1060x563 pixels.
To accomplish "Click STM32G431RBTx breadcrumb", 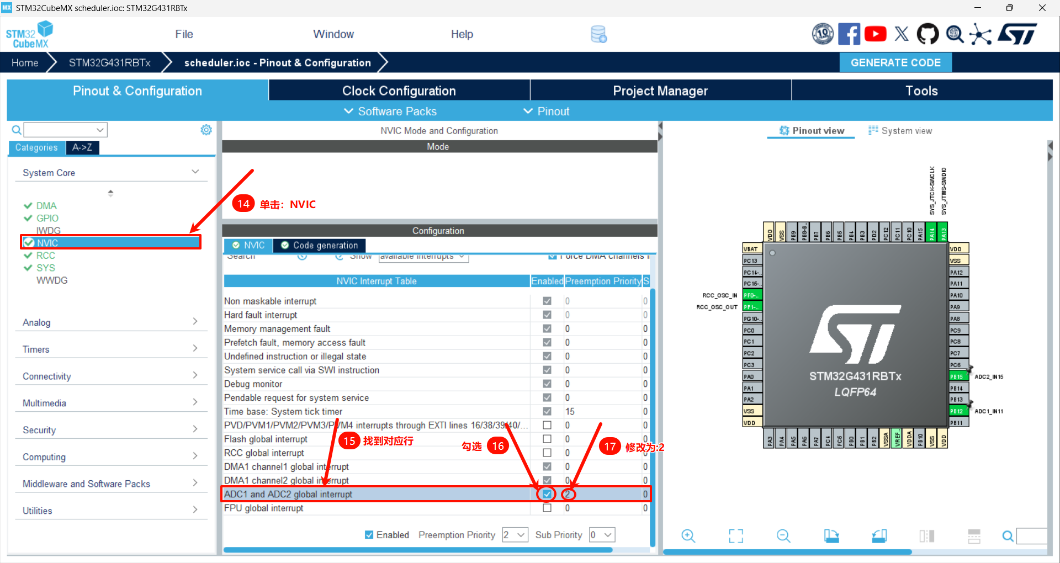I will [x=109, y=62].
